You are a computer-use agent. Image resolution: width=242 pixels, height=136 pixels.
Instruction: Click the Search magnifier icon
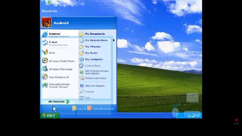point(82,91)
